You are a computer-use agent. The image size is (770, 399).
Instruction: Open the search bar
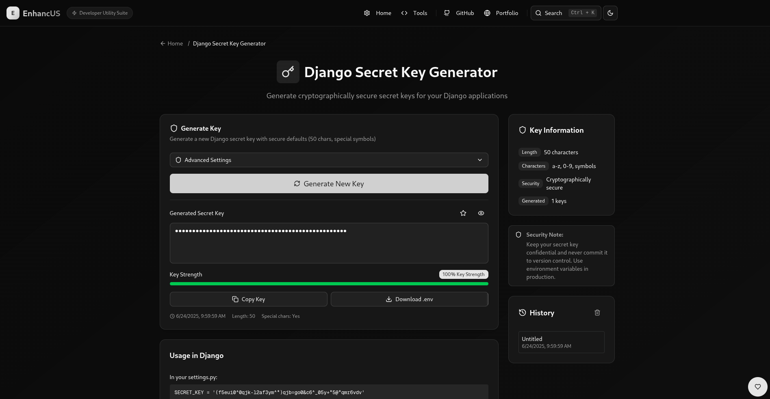tap(565, 13)
